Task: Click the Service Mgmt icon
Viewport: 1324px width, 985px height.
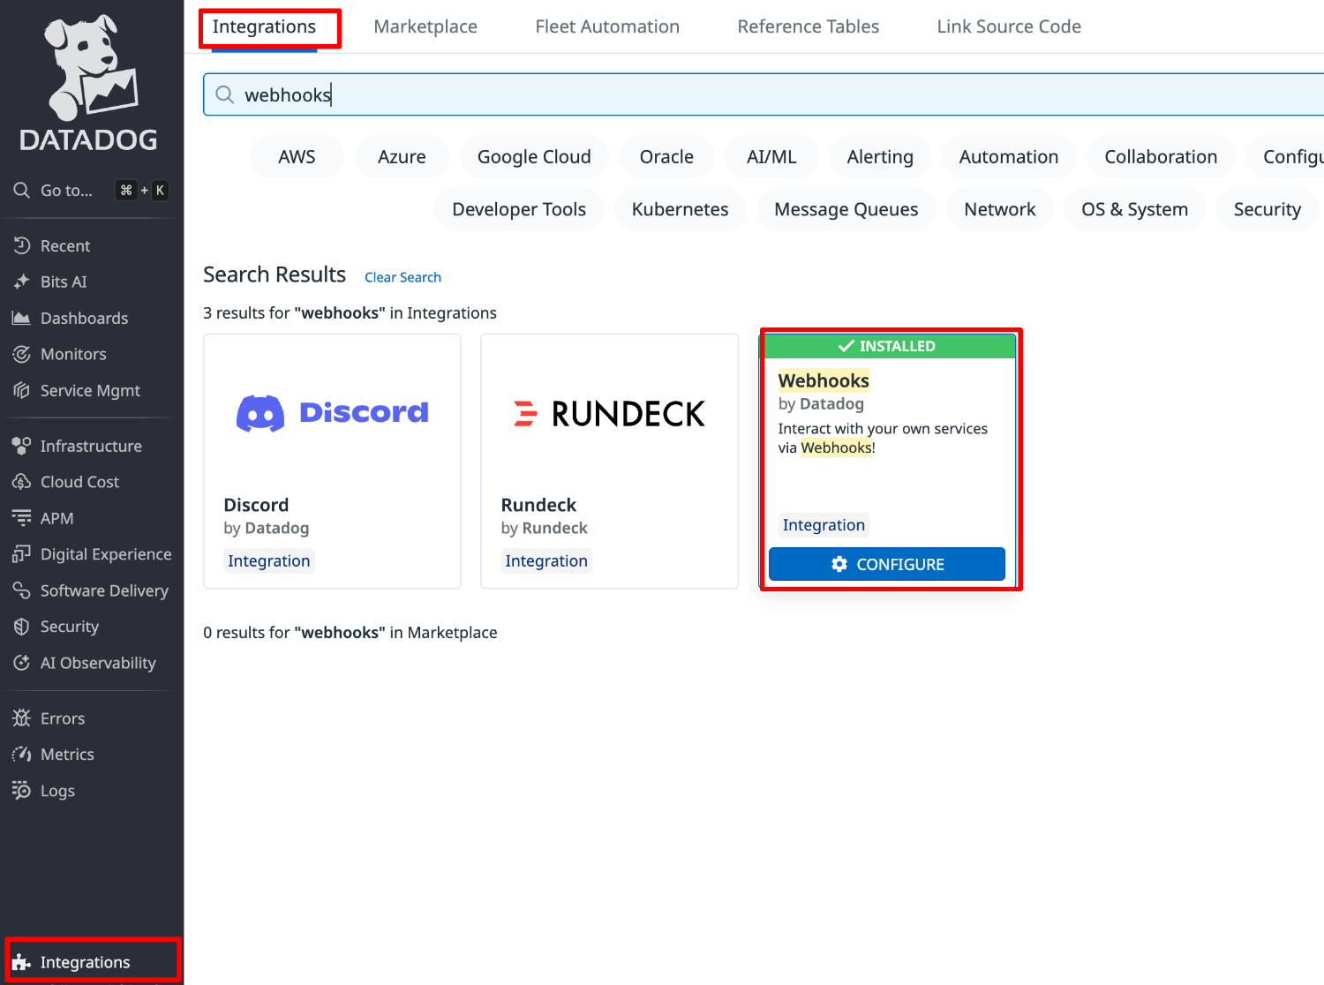Action: (22, 390)
